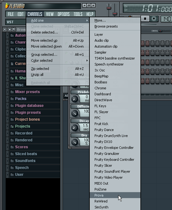
Task: Click the main volume slider handle
Action: click(109, 8)
